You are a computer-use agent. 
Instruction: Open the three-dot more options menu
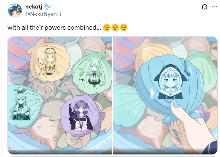point(214,7)
